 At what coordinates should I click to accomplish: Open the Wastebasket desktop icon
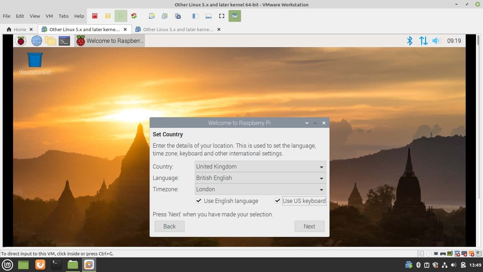(35, 64)
